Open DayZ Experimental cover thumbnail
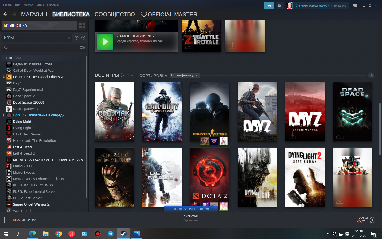The width and height of the screenshot is (382, 239). (305, 112)
